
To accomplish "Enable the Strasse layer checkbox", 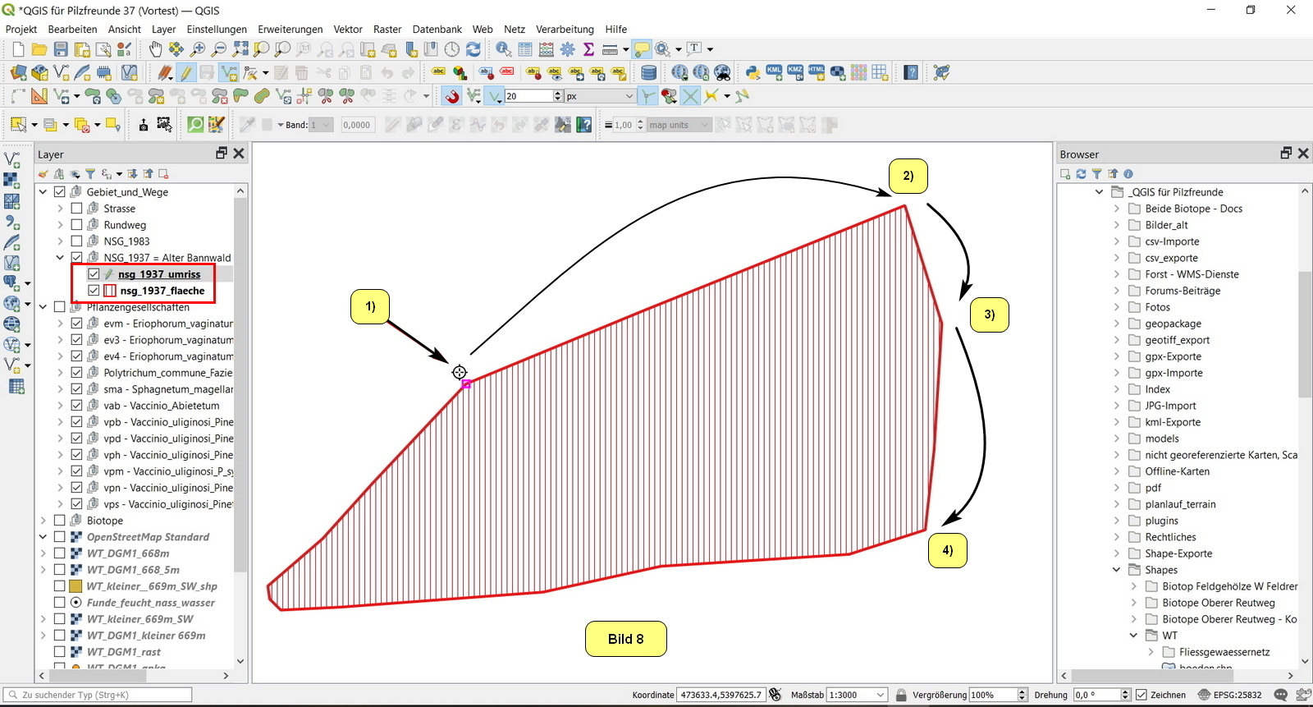I will [76, 209].
